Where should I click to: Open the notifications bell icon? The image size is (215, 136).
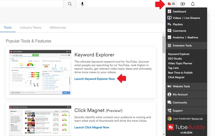tap(193, 4)
